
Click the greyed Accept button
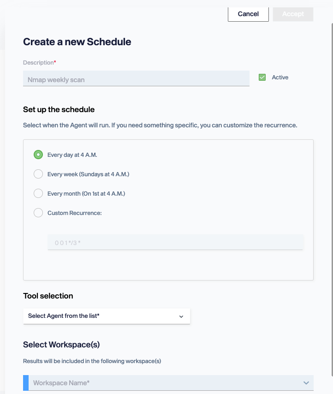point(293,14)
